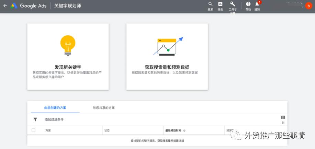Click the 关键字规划师 page title
This screenshot has width=315, height=149.
[x=68, y=5]
